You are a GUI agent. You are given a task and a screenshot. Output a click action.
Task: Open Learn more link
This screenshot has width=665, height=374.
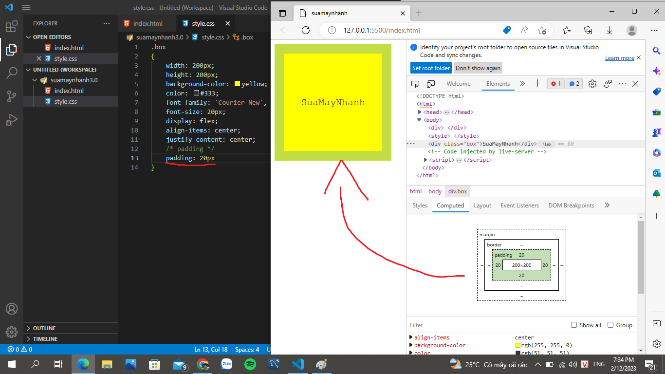coord(619,58)
